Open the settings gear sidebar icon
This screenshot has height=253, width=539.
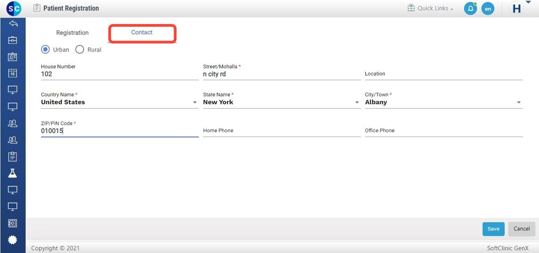[x=13, y=240]
